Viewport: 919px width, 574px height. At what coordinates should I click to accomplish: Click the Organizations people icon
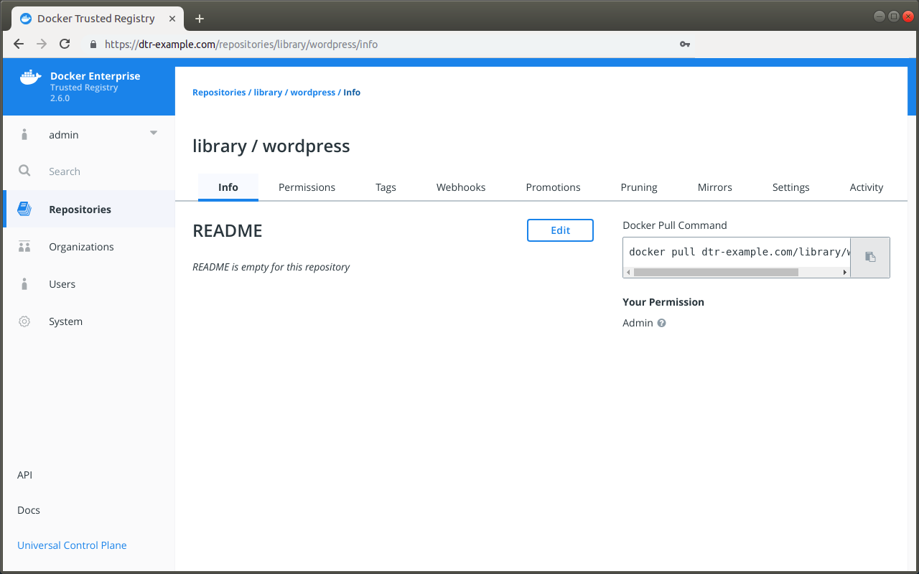24,247
